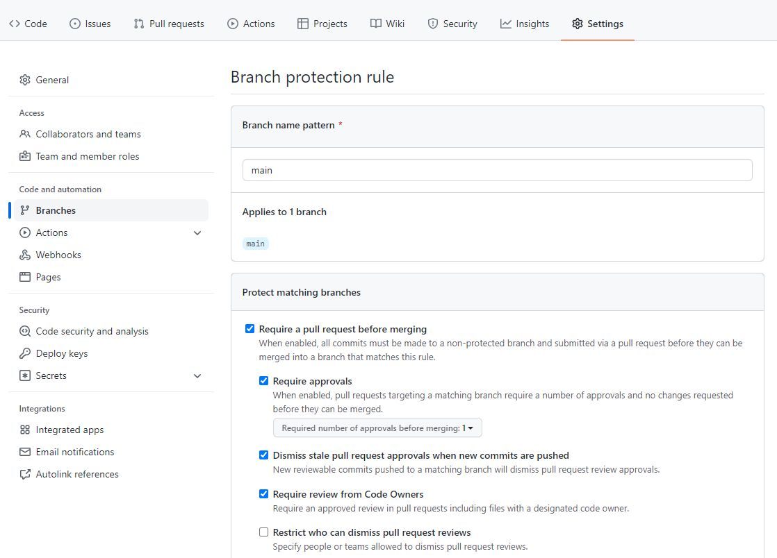The image size is (777, 558).
Task: Click the Security shield icon
Action: 432,24
